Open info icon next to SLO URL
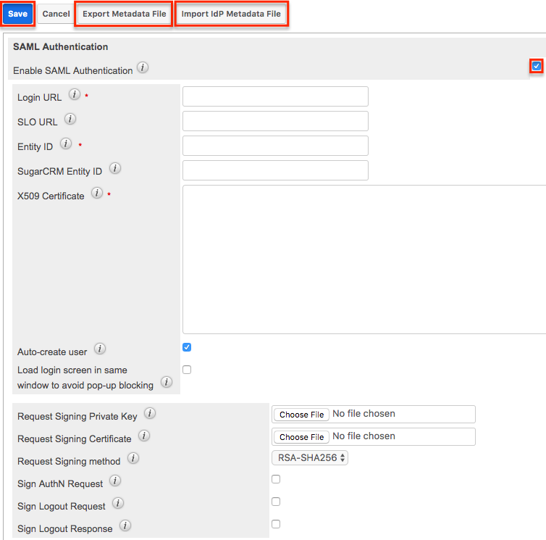This screenshot has width=546, height=540. (x=70, y=119)
